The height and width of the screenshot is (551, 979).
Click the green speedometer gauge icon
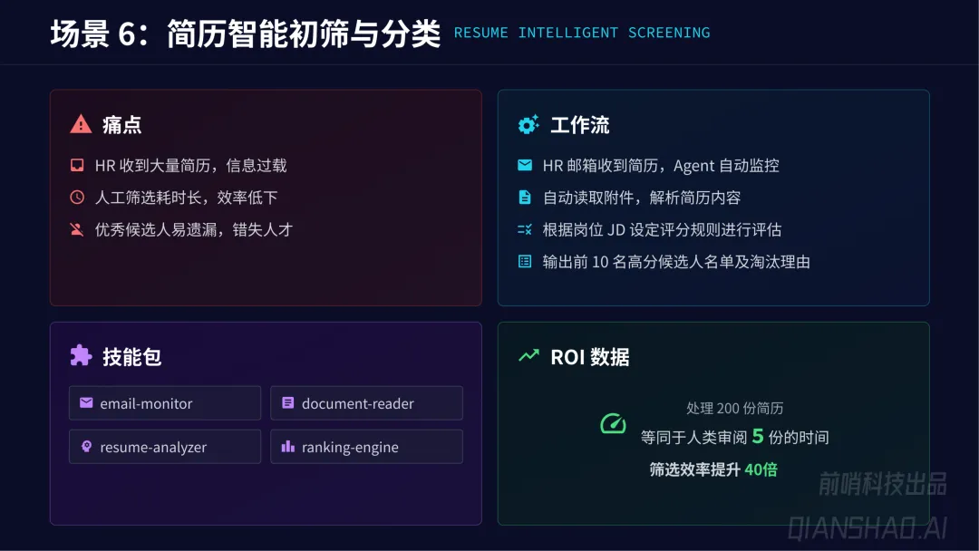[613, 423]
